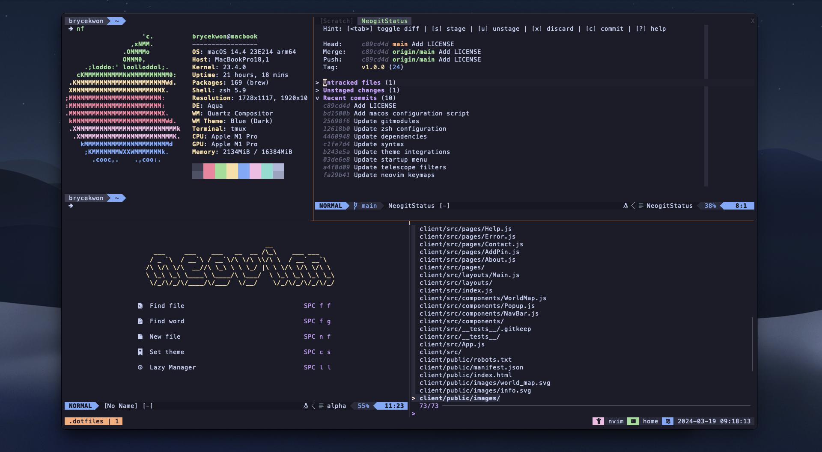The height and width of the screenshot is (452, 822).
Task: Click the green neofetch color block
Action: click(220, 171)
